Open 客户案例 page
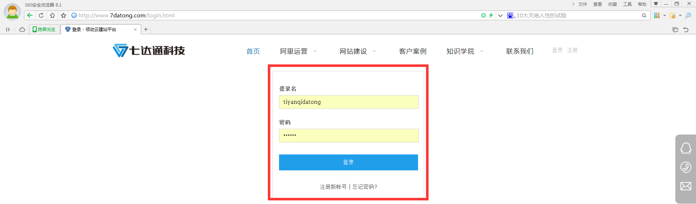The height and width of the screenshot is (204, 696). (x=413, y=51)
